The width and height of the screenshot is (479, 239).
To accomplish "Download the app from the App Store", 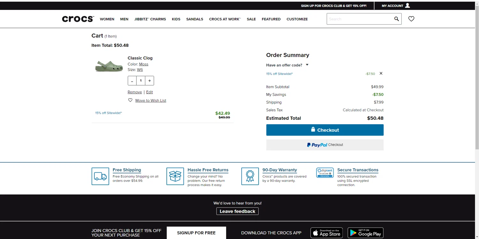I will tap(327, 233).
